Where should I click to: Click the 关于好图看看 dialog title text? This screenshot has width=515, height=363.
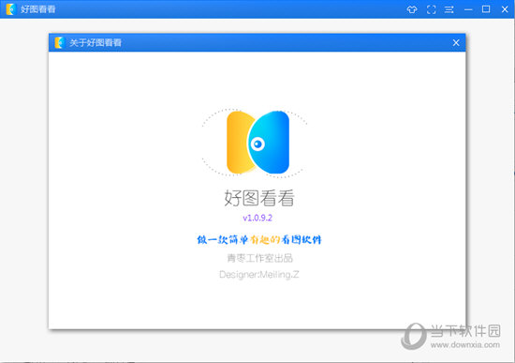96,43
